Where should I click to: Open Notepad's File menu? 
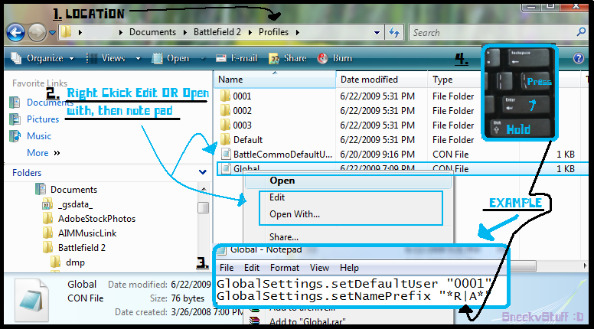point(227,268)
